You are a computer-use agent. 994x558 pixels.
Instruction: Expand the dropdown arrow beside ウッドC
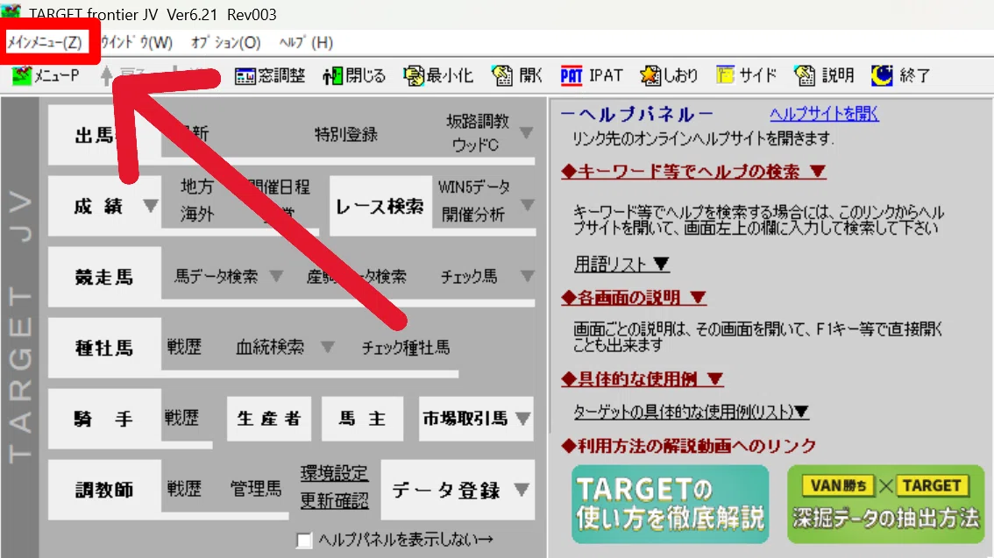[x=526, y=133]
